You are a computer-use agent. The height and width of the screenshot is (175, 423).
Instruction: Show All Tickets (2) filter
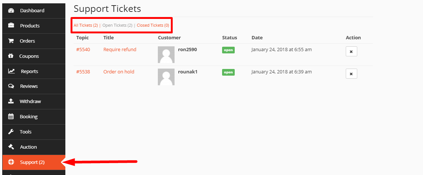point(86,25)
